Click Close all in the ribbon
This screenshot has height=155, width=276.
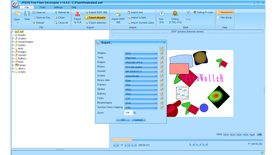click(61, 23)
